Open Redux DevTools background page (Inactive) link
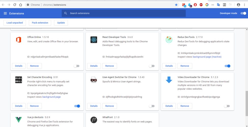 coord(207,57)
